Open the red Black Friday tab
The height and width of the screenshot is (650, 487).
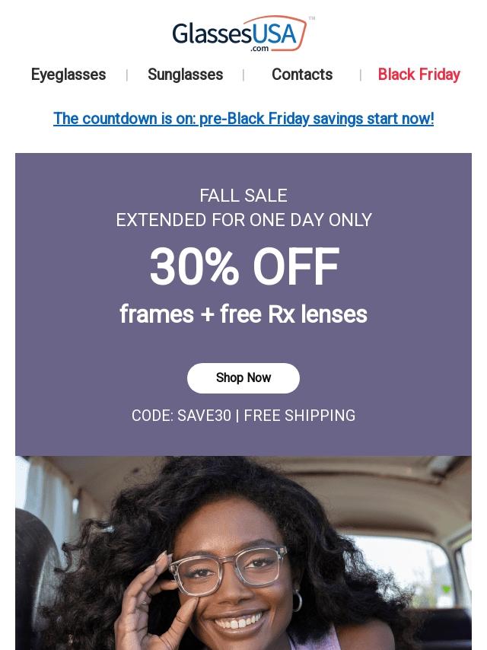pos(419,75)
